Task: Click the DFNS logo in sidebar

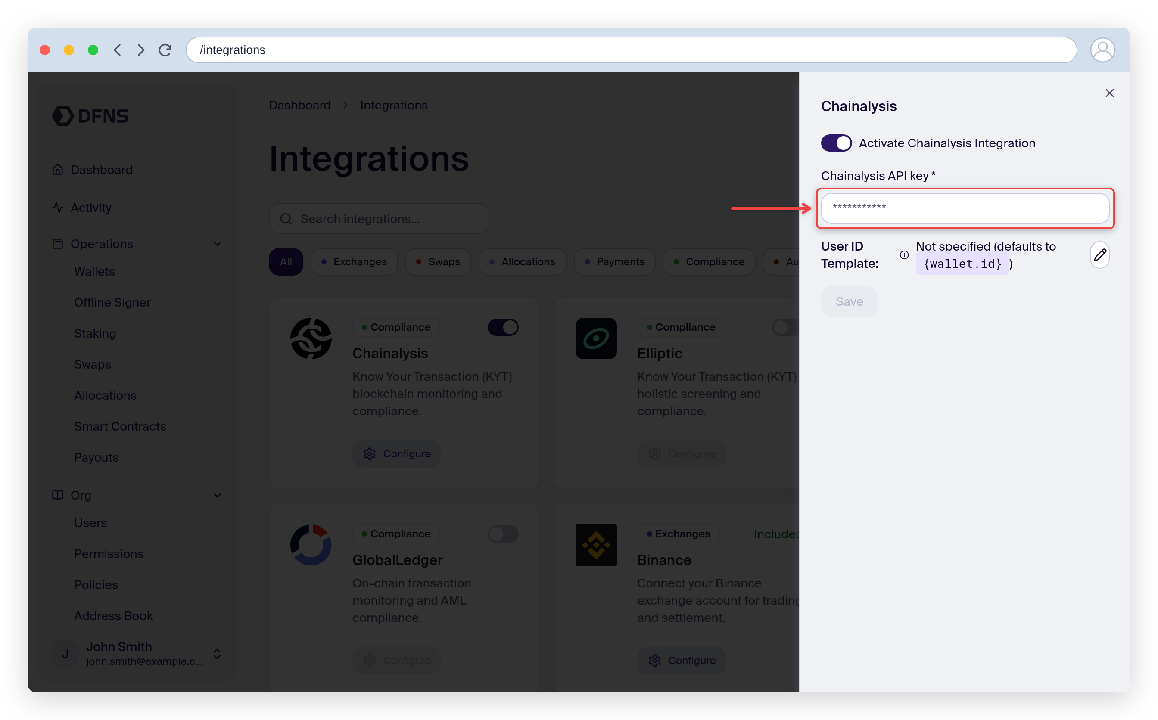Action: [90, 116]
